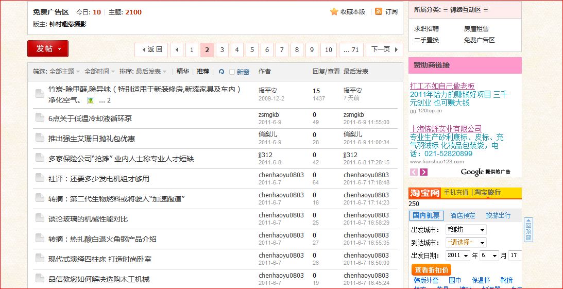Show the next Google ad with the right arrow
563x289 pixels.
424,172
